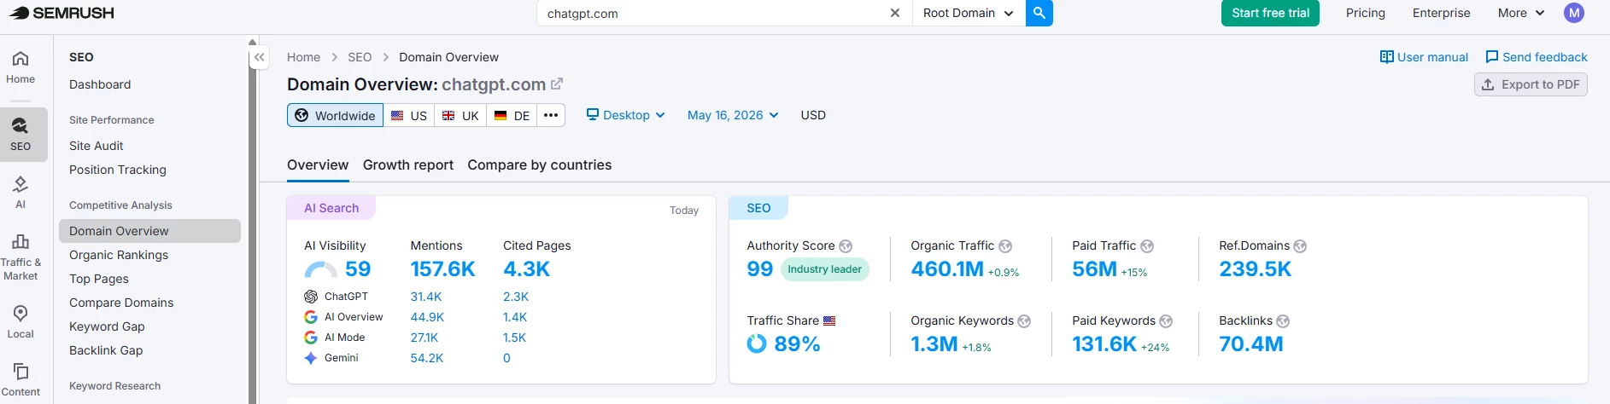Screen dimensions: 1610x404
Task: Switch to Compare by countries tab
Action: (540, 164)
